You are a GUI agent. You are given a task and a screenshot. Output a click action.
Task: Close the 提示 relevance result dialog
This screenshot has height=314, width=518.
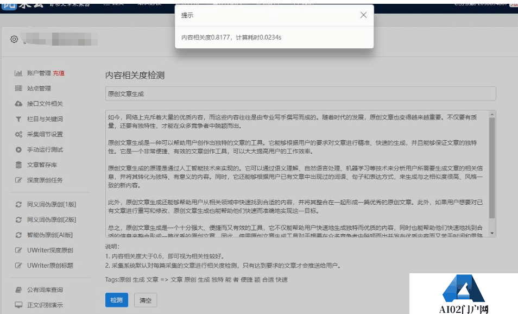coord(363,15)
